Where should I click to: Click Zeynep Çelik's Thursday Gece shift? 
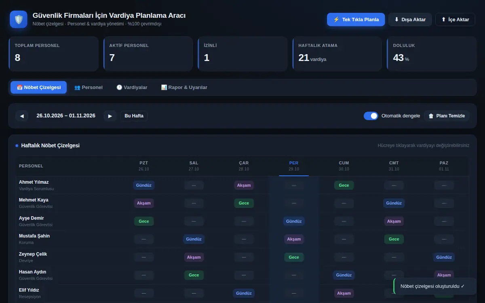tap(294, 257)
